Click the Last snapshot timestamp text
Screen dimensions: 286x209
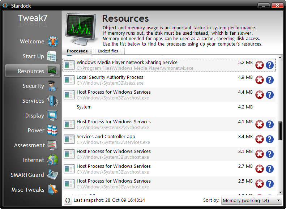click(109, 200)
